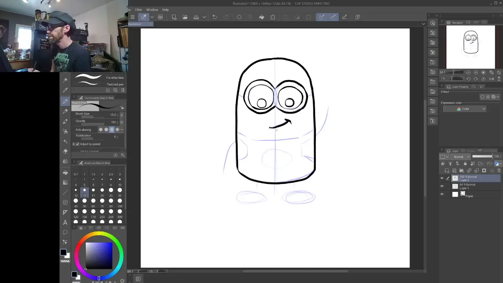Choose brush size 15 preset
This screenshot has height=283, width=503.
pyautogui.click(x=84, y=192)
